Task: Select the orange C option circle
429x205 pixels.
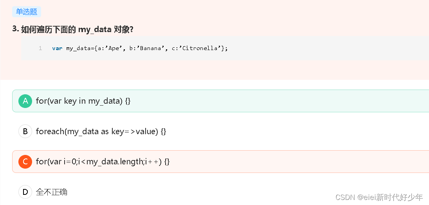Action: [x=25, y=162]
